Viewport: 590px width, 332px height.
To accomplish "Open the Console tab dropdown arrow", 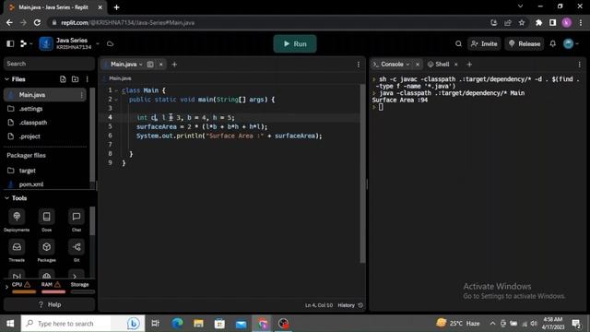I will pyautogui.click(x=407, y=65).
